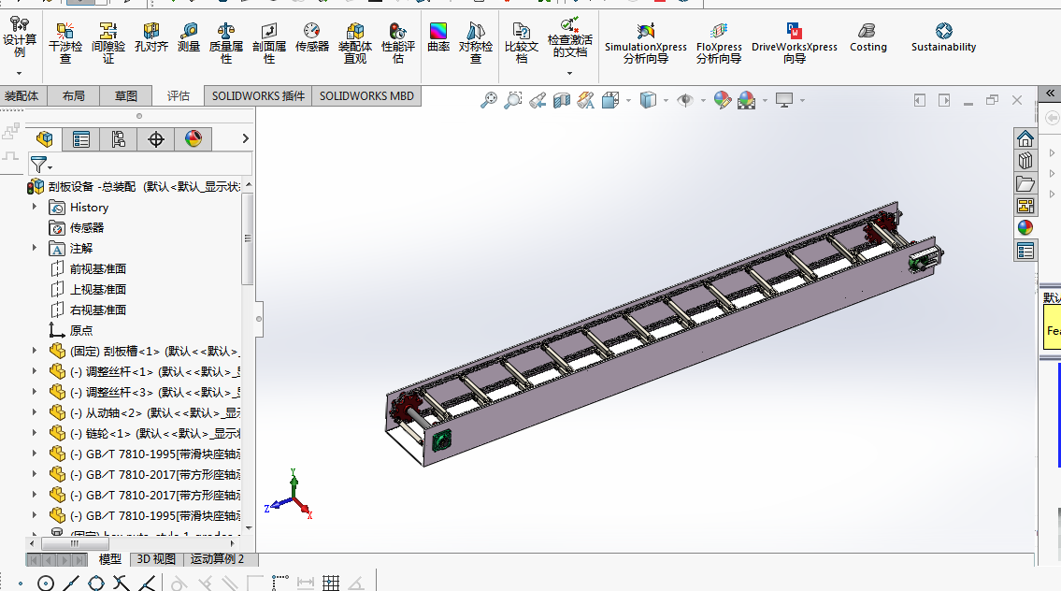Expand the 检查激活的文档 dropdown arrow

pos(569,73)
